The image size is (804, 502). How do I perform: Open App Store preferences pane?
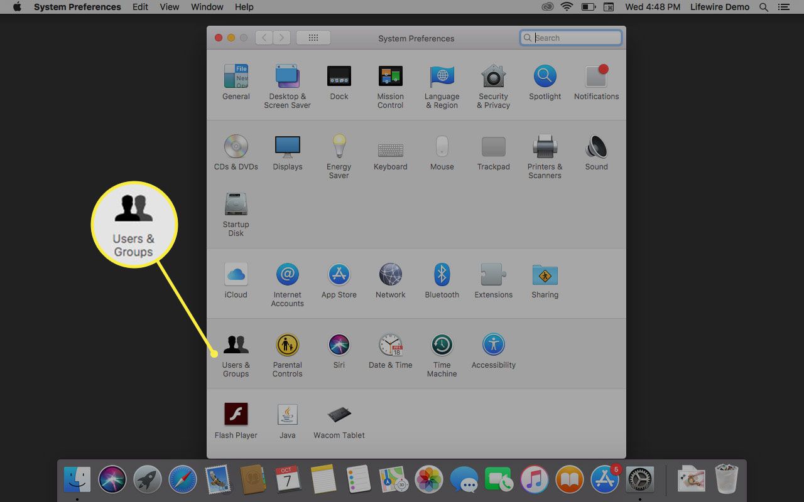pyautogui.click(x=339, y=280)
